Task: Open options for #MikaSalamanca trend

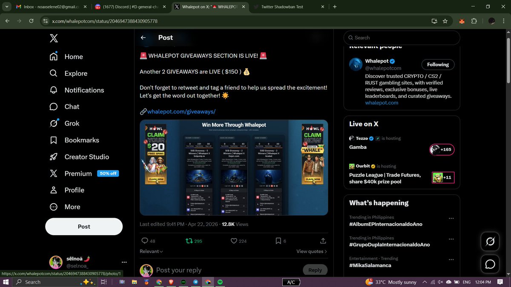Action: pyautogui.click(x=451, y=260)
